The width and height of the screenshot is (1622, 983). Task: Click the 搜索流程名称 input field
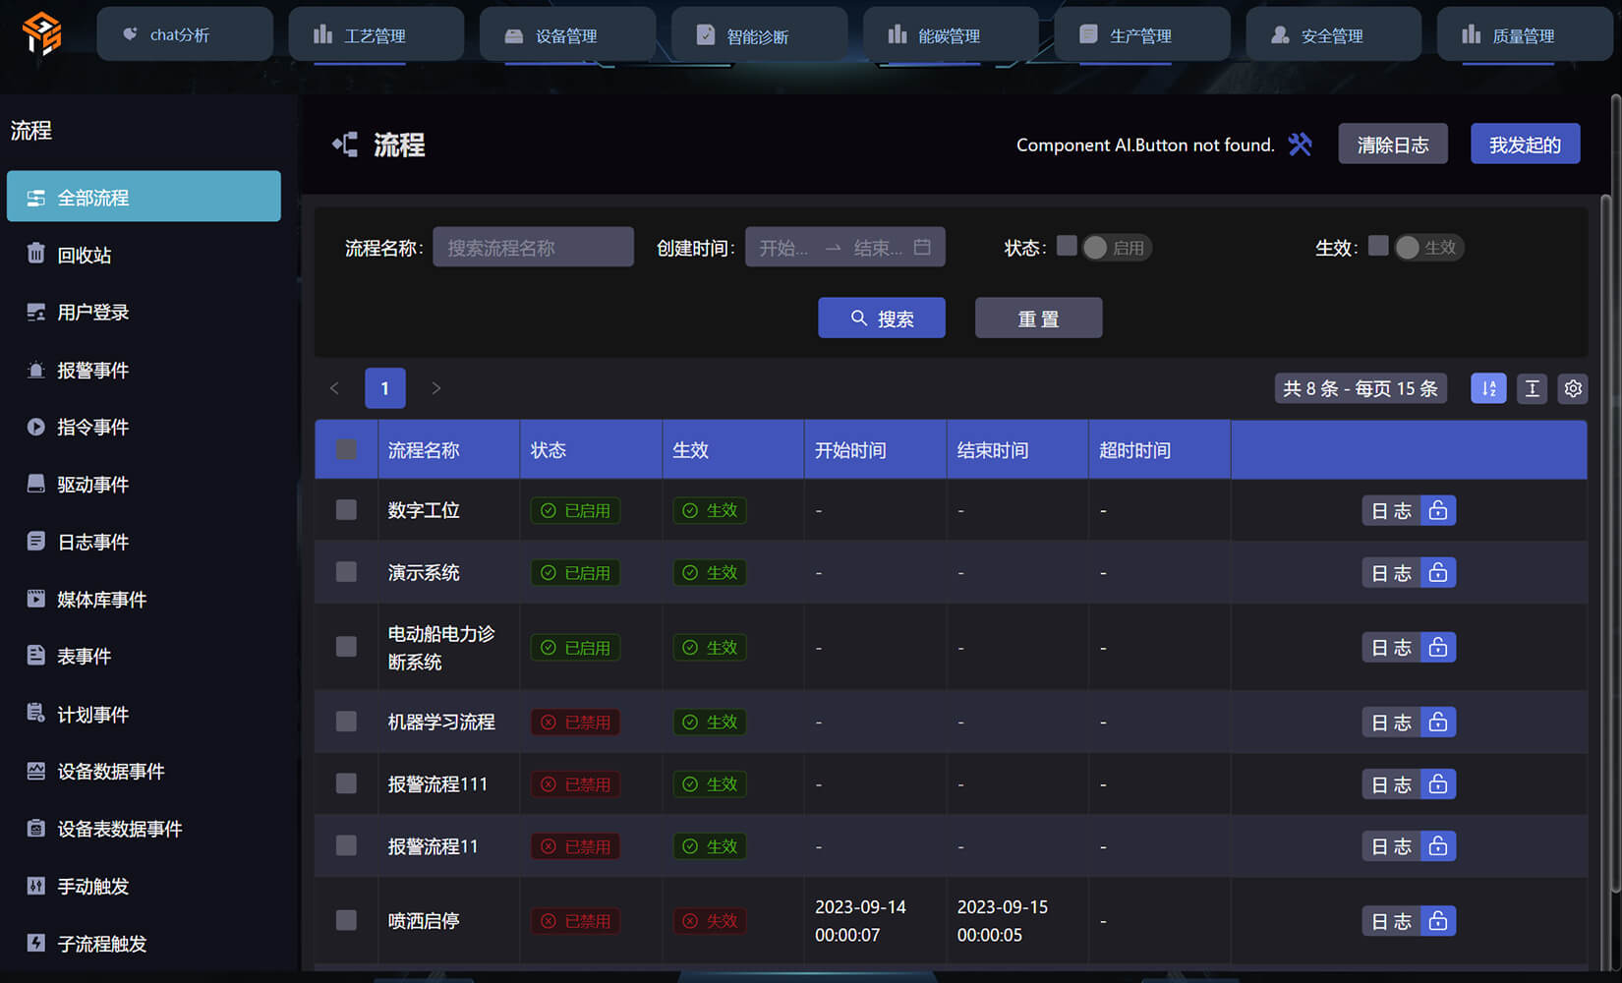click(533, 248)
